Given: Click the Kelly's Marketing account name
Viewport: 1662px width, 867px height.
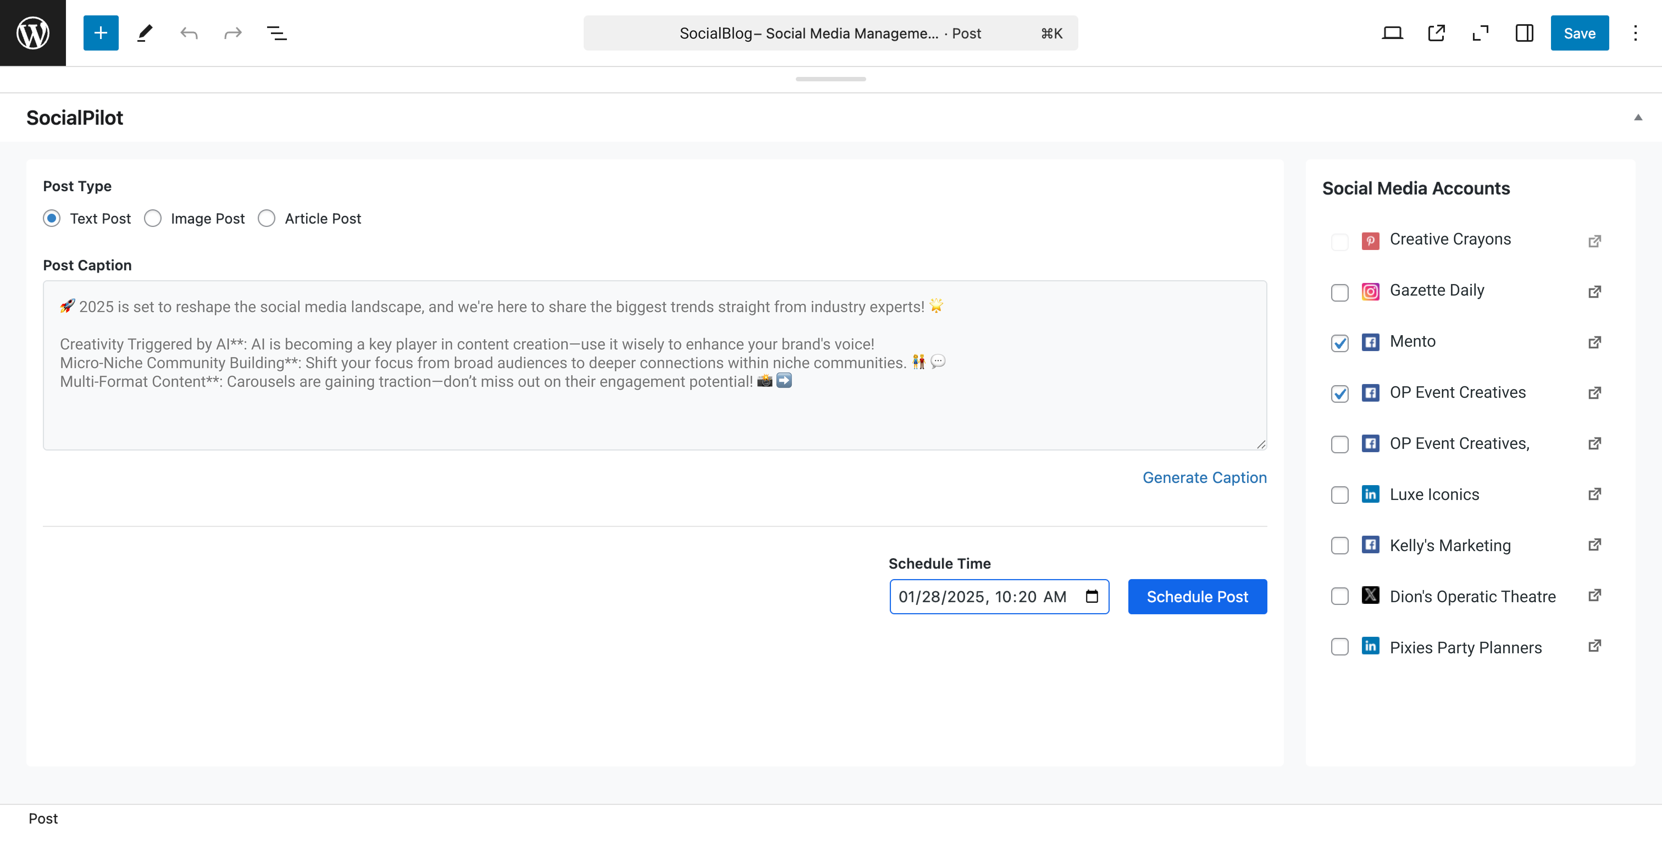Looking at the screenshot, I should [x=1450, y=546].
